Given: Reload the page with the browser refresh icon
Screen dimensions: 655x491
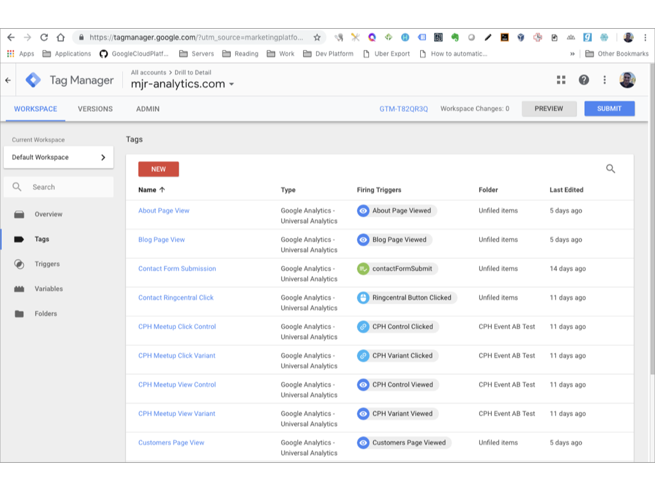Looking at the screenshot, I should [44, 37].
